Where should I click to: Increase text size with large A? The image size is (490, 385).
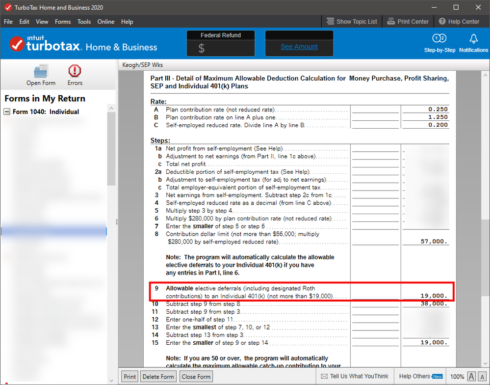471,376
